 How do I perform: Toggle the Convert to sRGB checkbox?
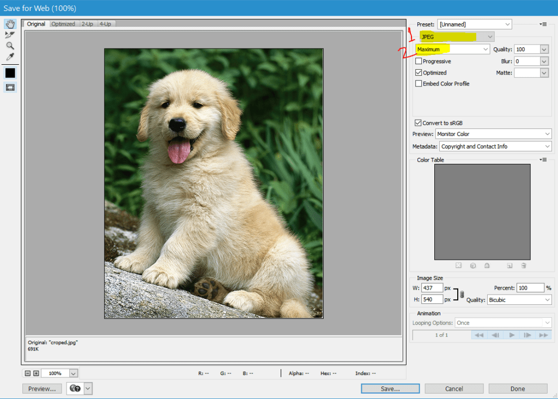pos(418,123)
